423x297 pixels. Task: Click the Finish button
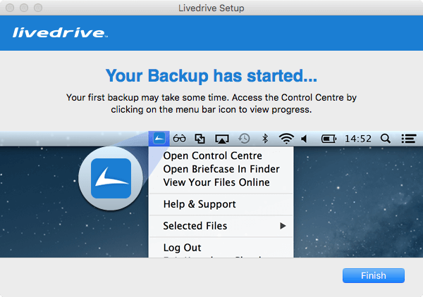[x=374, y=275]
